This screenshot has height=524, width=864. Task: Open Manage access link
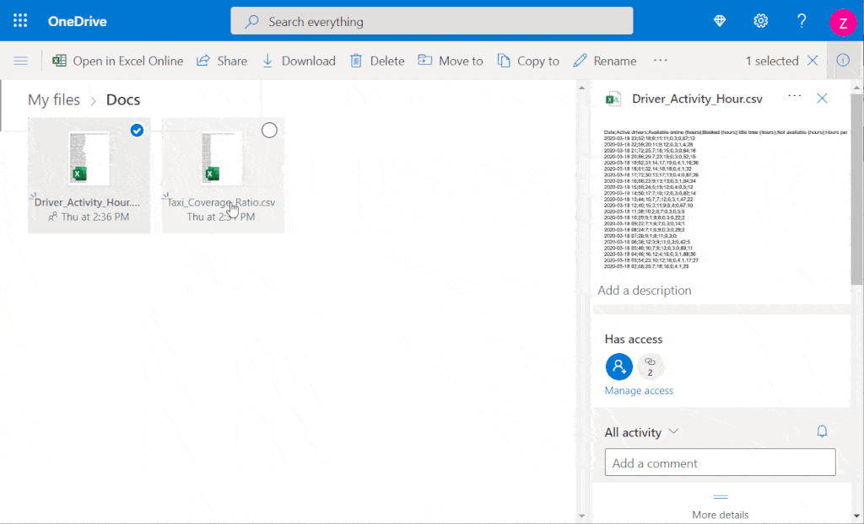click(x=637, y=390)
